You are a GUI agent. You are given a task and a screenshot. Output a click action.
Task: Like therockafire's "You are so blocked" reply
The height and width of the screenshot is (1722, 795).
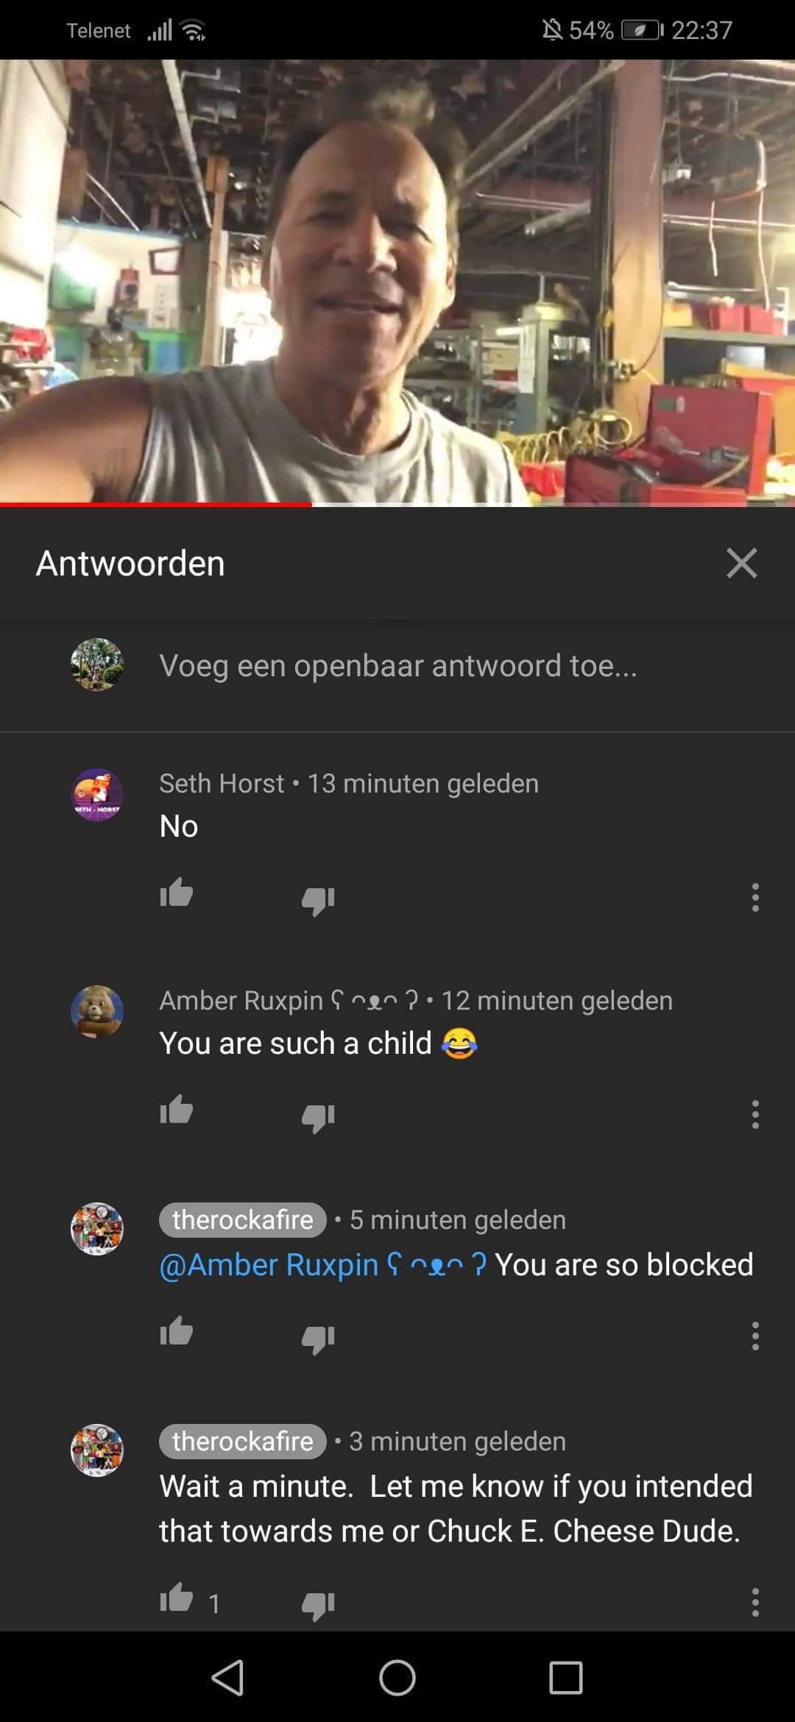[177, 1331]
